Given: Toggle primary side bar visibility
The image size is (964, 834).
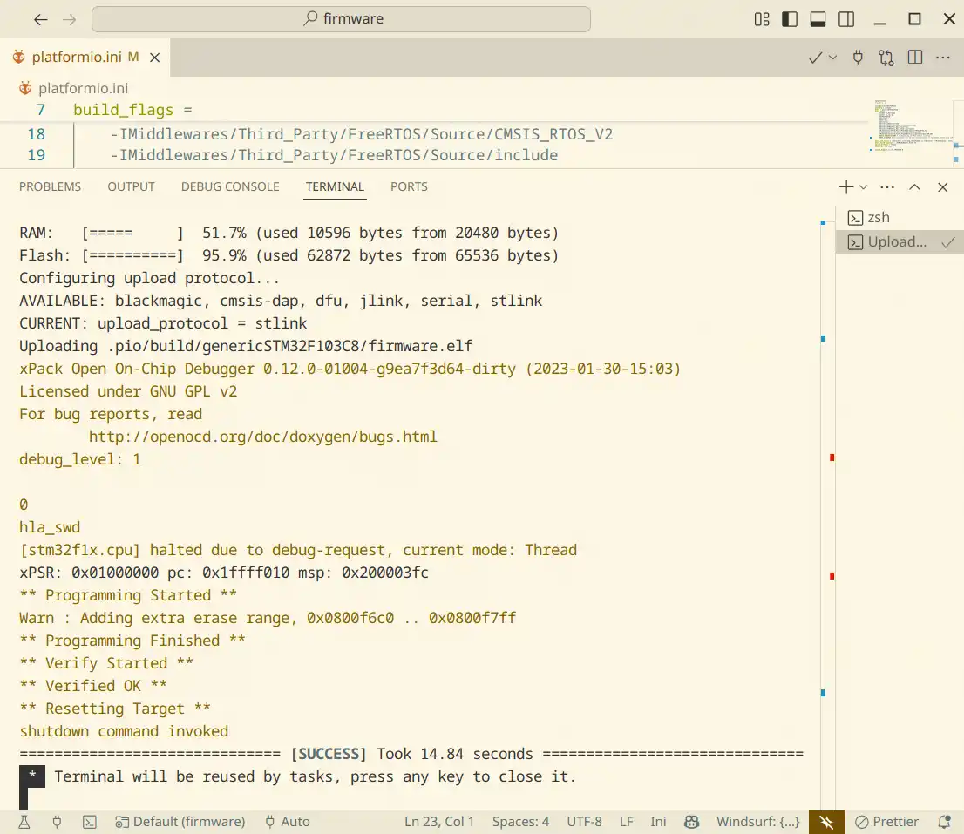Looking at the screenshot, I should [790, 20].
